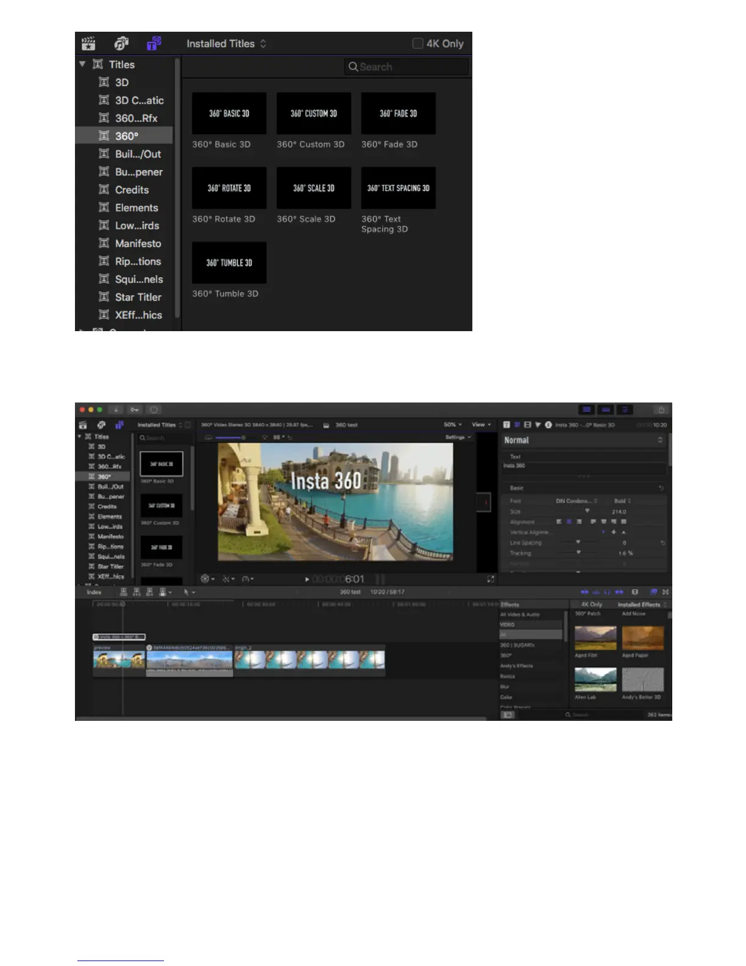Select the Elements category in top panel

[x=124, y=207]
